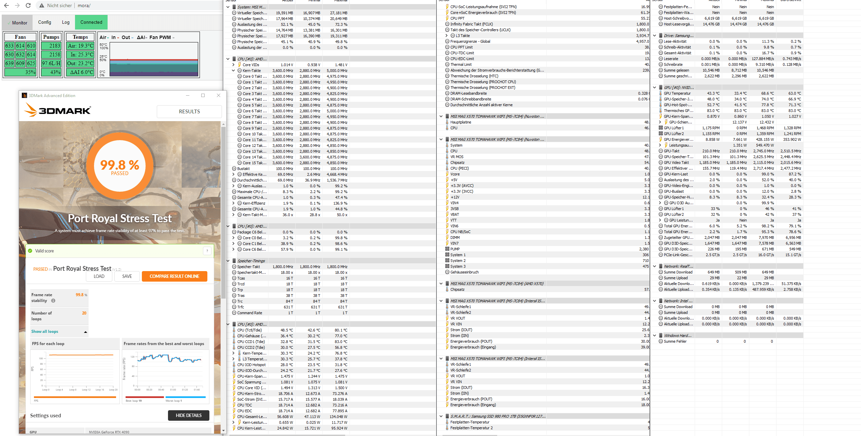Collapse the Kern-Takte tree node

tap(233, 71)
